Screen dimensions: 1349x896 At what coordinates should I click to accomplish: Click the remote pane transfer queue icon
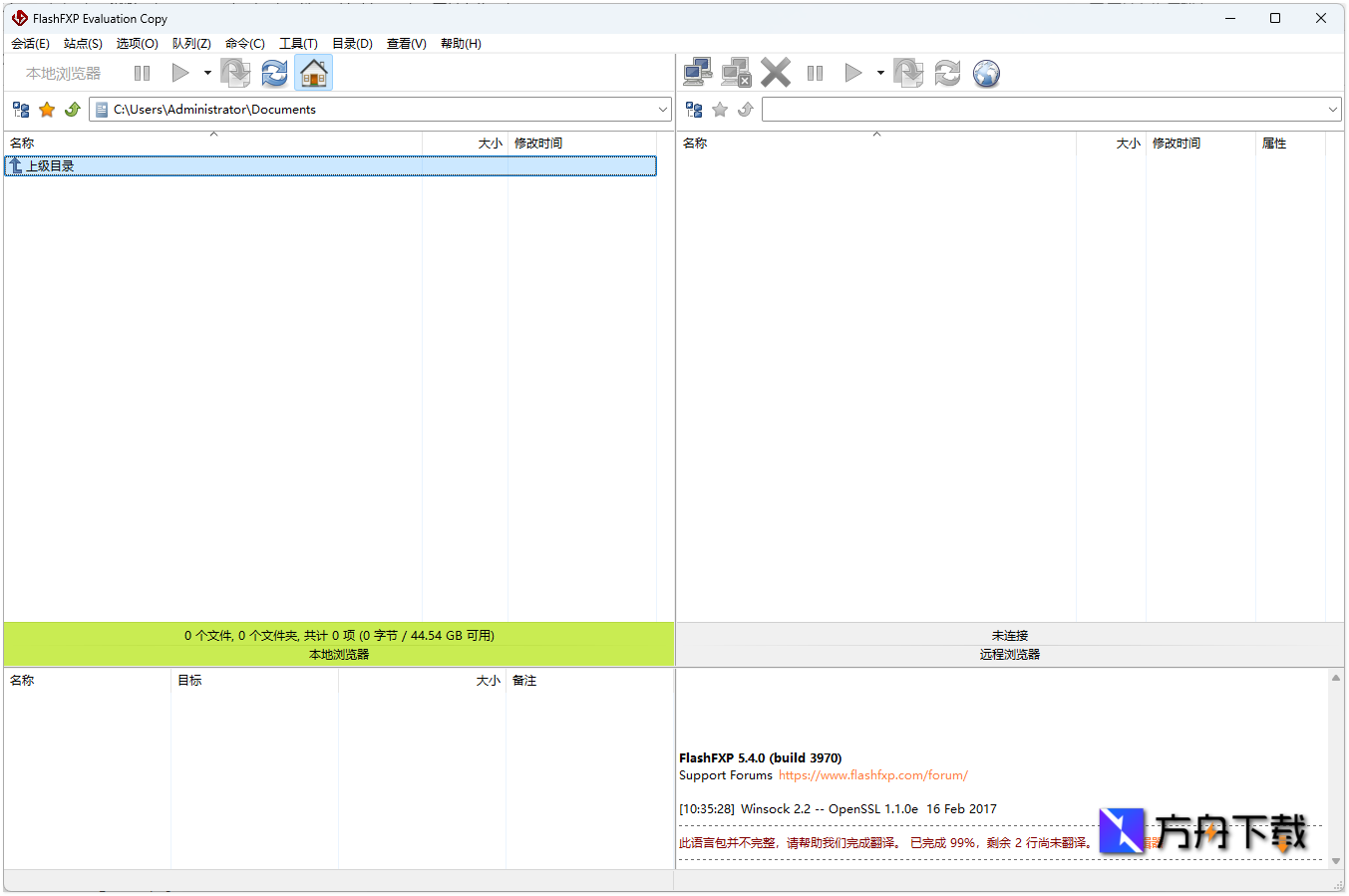click(x=908, y=73)
